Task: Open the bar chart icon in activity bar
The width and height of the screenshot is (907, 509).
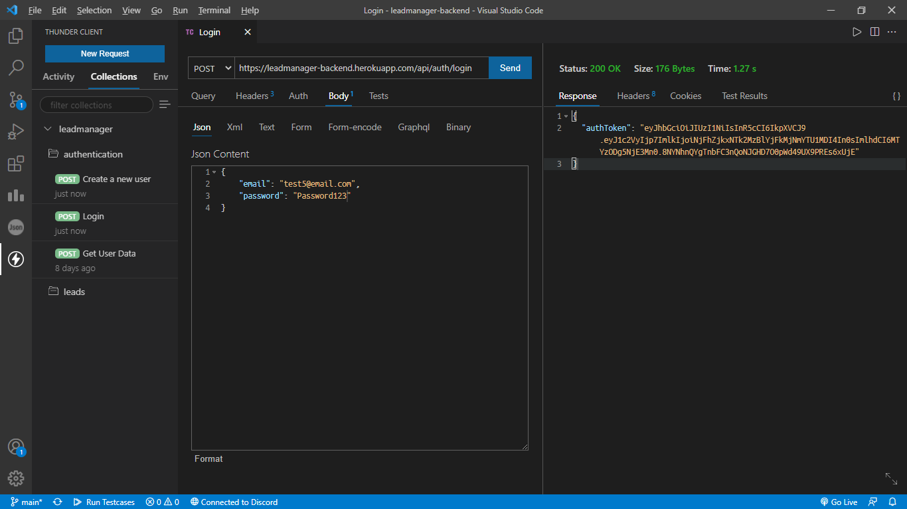Action: [x=16, y=195]
